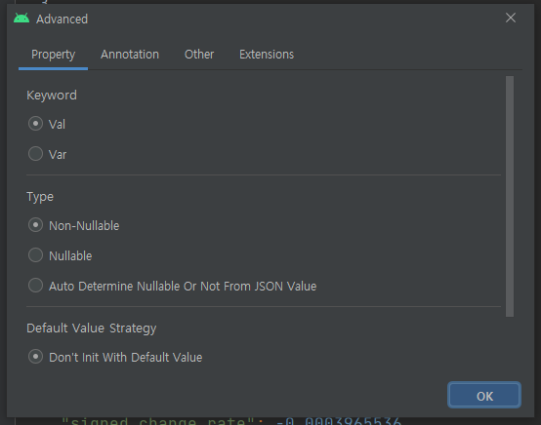Screen dimensions: 541x425
Task: Click the Keyword section heading
Action: [x=52, y=96]
